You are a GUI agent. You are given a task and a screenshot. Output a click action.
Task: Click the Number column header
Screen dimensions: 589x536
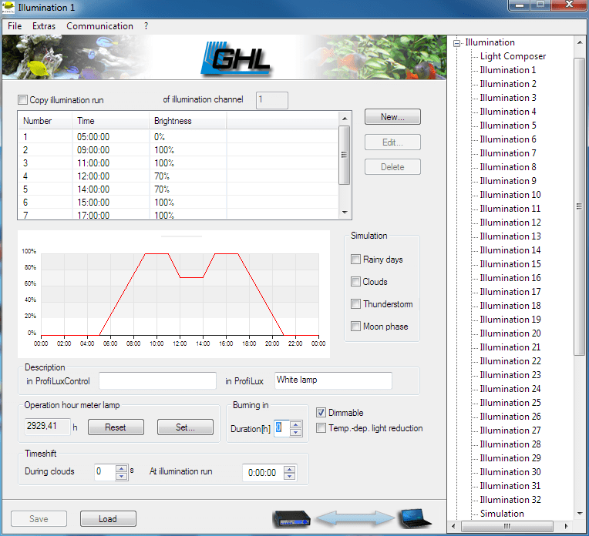(45, 121)
